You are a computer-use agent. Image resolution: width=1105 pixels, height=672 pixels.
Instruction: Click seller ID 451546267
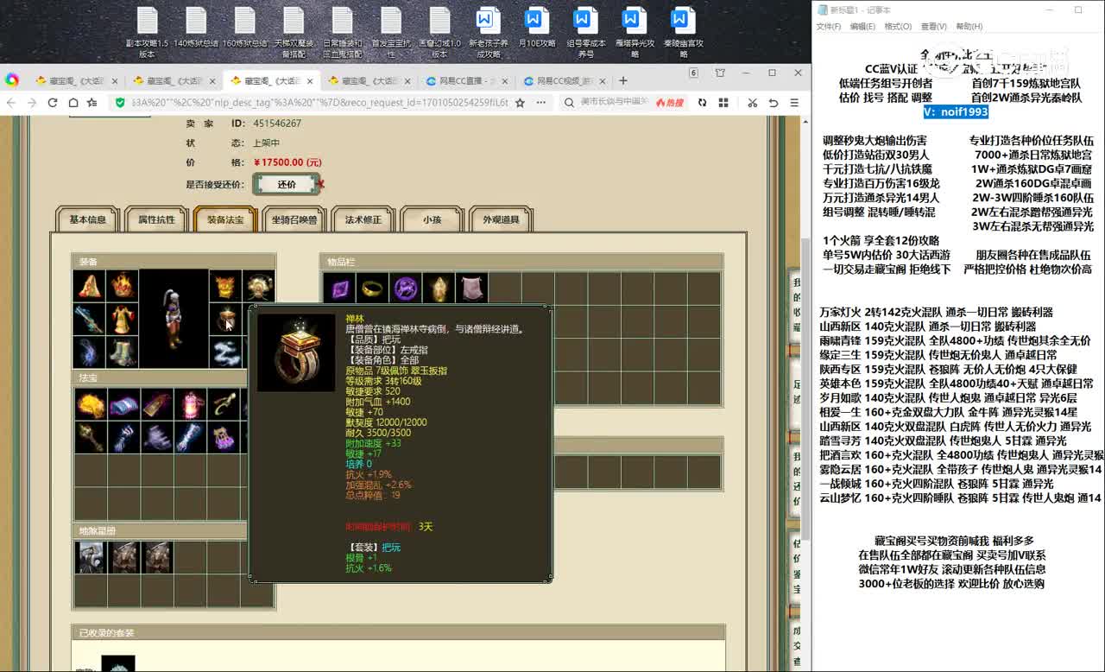(x=277, y=124)
